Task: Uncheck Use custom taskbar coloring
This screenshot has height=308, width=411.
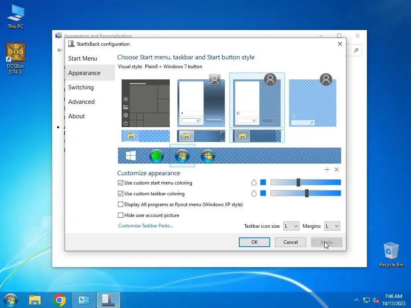Action: click(120, 194)
